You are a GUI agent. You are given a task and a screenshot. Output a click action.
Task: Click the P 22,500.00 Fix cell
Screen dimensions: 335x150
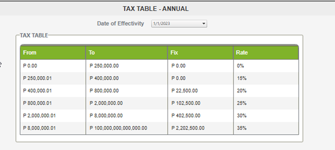pyautogui.click(x=200, y=91)
